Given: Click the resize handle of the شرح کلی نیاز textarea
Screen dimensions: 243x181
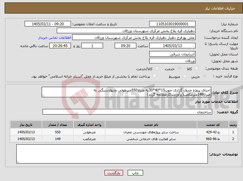Looking at the screenshot, I should 43,96.
